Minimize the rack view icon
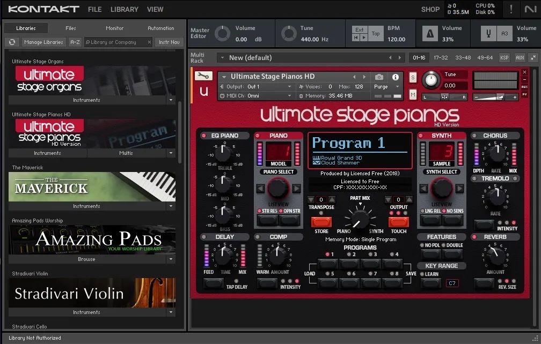Screen dimensions: 541x344 (x=533, y=57)
